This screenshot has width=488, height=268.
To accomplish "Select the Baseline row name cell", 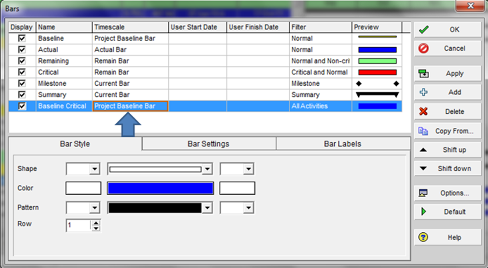I will 64,38.
